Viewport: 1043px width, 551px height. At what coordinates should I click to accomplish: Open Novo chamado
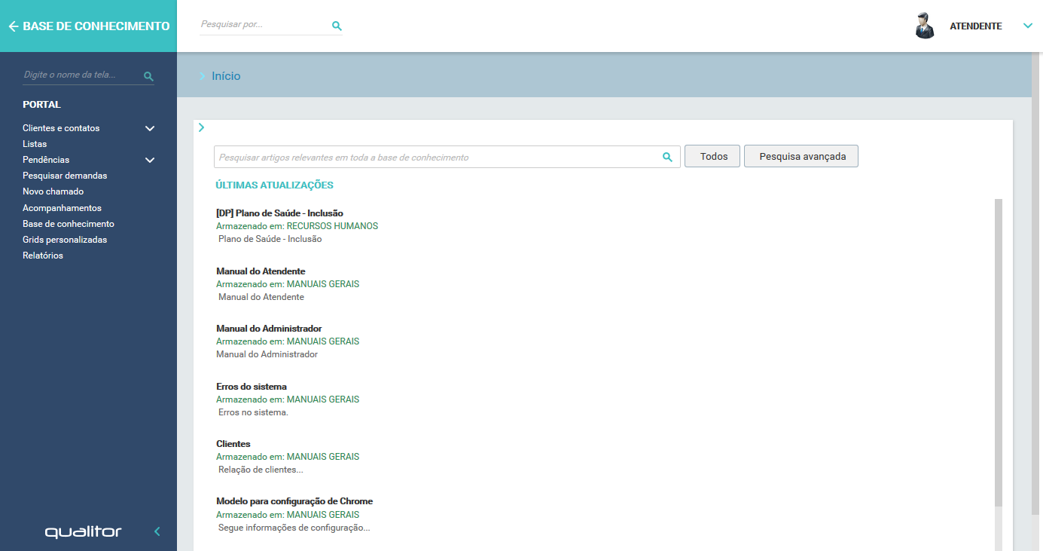[53, 191]
